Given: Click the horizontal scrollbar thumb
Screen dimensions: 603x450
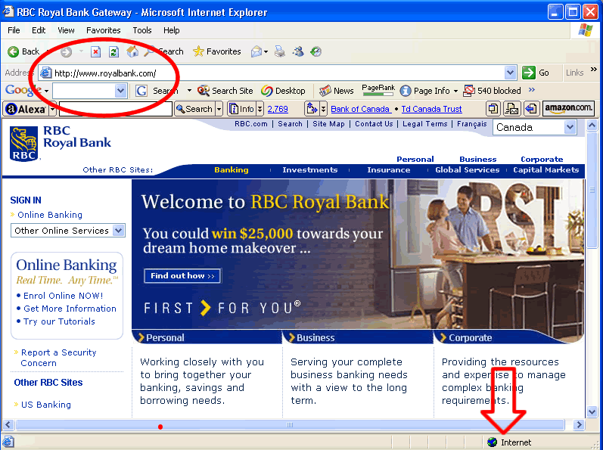Looking at the screenshot, I should 290,424.
